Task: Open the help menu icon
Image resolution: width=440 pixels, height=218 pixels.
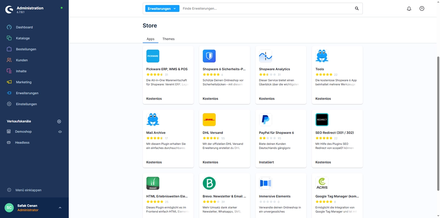Action: [422, 8]
